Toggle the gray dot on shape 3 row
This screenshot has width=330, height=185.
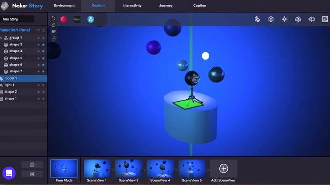[38, 45]
